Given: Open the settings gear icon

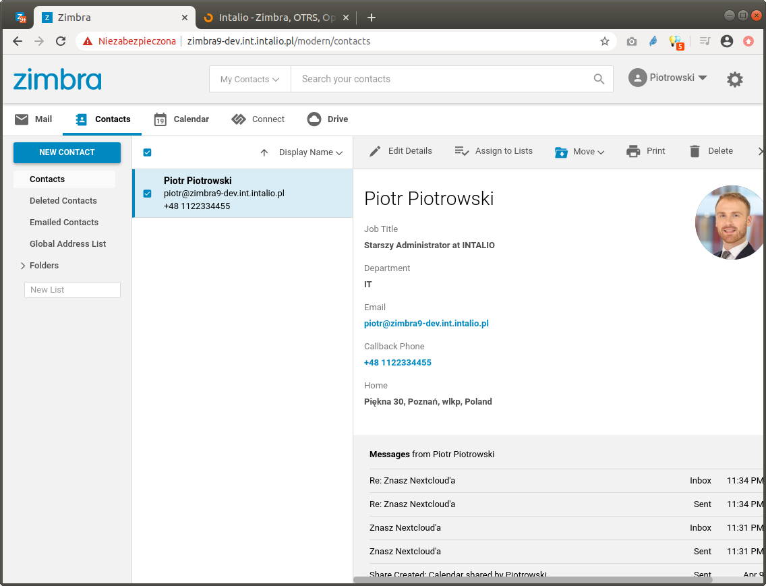Looking at the screenshot, I should click(734, 79).
